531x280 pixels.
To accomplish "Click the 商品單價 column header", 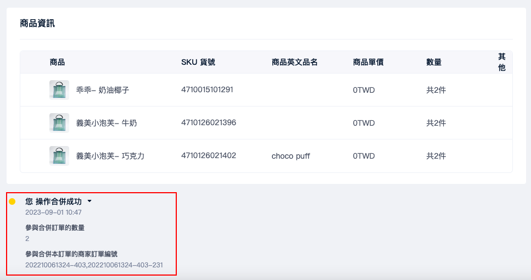I will 368,62.
